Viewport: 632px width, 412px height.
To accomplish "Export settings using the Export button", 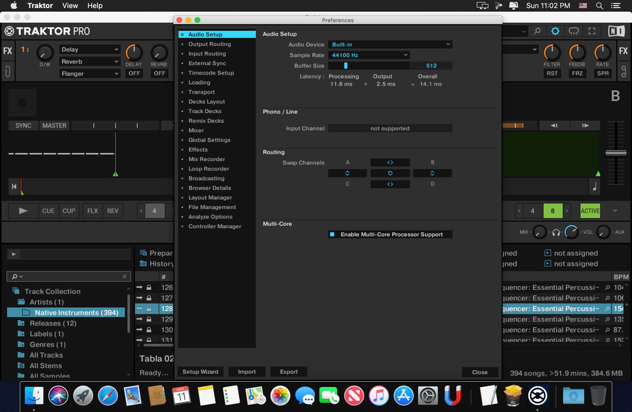I will coord(288,371).
